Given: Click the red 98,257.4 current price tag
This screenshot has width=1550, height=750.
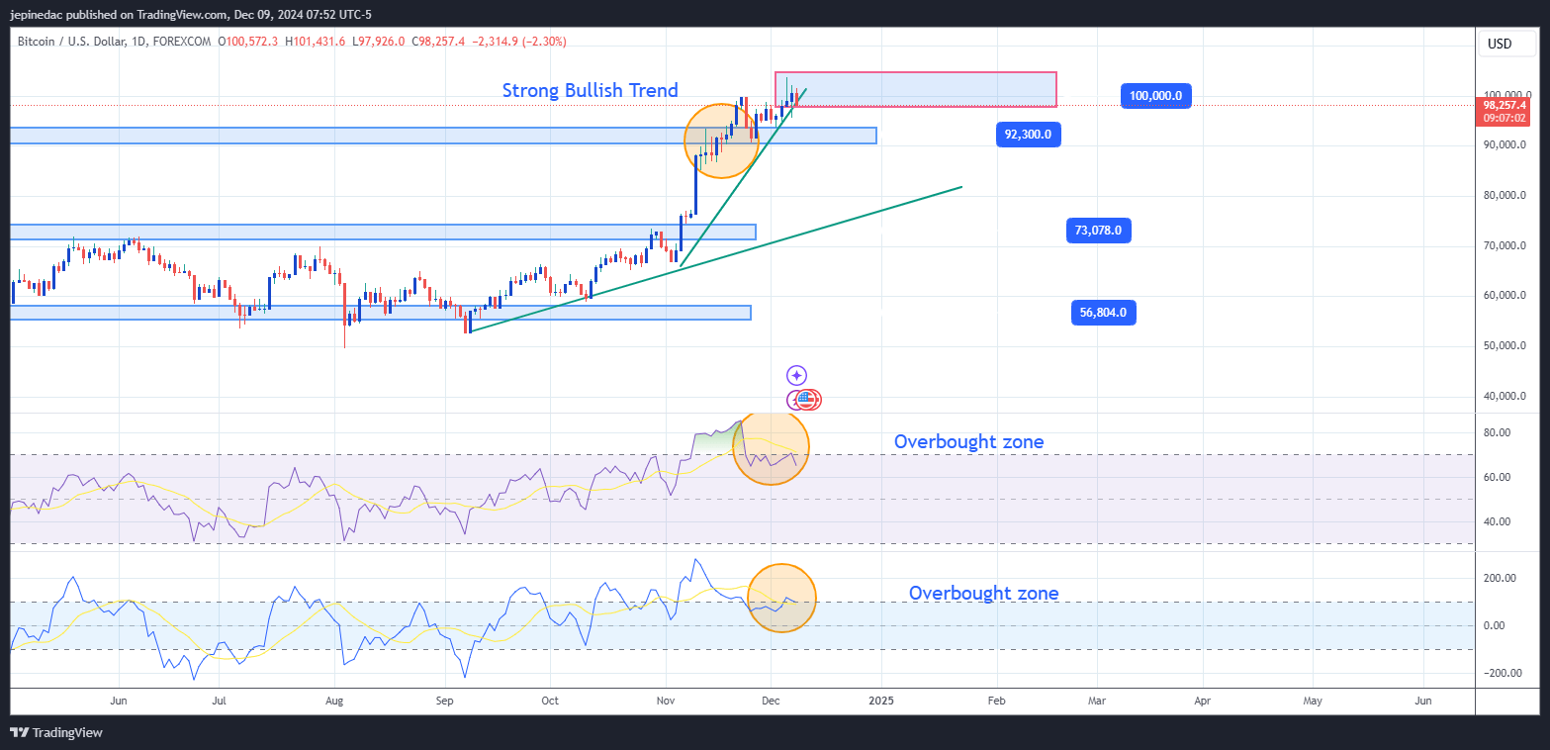Looking at the screenshot, I should (x=1504, y=104).
